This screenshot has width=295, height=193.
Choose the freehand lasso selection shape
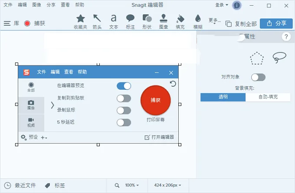279,57
